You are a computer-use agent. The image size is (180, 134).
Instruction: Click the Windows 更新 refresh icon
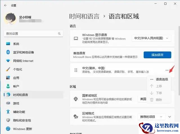tap(8, 129)
